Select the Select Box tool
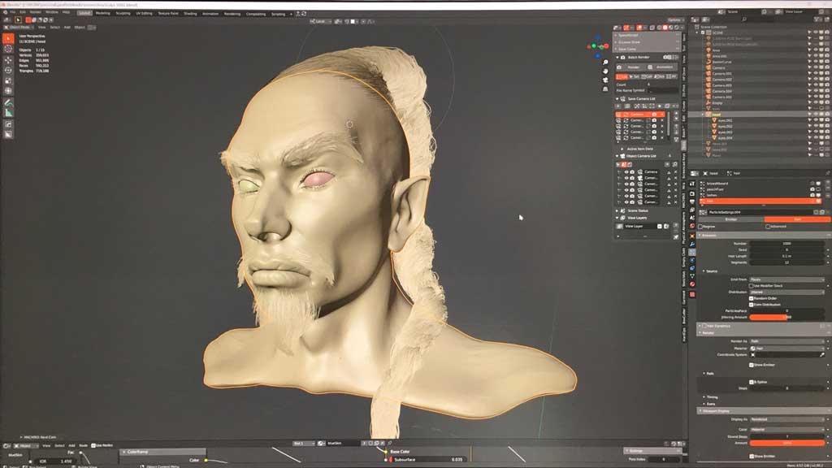 [8, 38]
